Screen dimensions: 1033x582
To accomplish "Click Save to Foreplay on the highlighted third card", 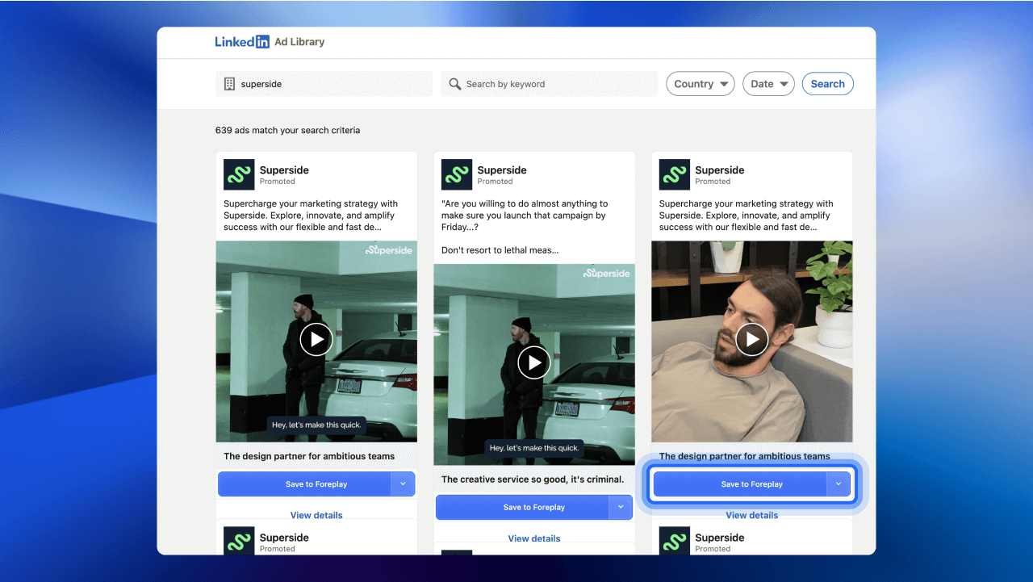I will click(x=747, y=484).
